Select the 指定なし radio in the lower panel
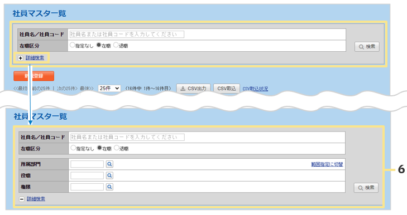This screenshot has width=407, height=215. coord(73,148)
